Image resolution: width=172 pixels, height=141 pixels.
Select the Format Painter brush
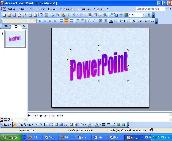tap(68, 15)
